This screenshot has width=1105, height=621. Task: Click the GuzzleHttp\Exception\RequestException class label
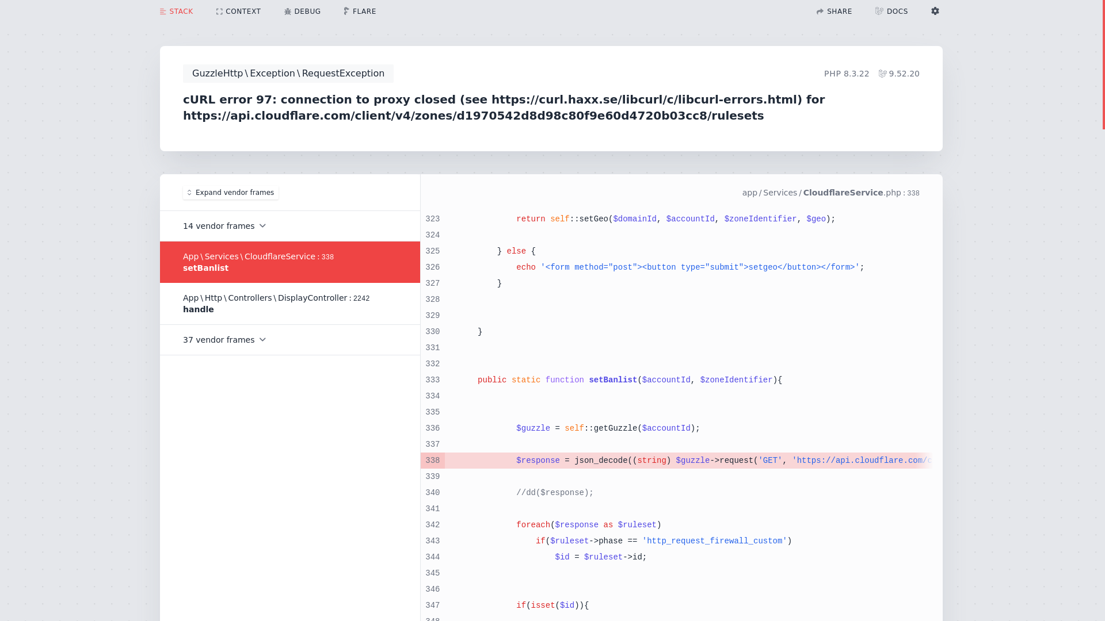288,74
